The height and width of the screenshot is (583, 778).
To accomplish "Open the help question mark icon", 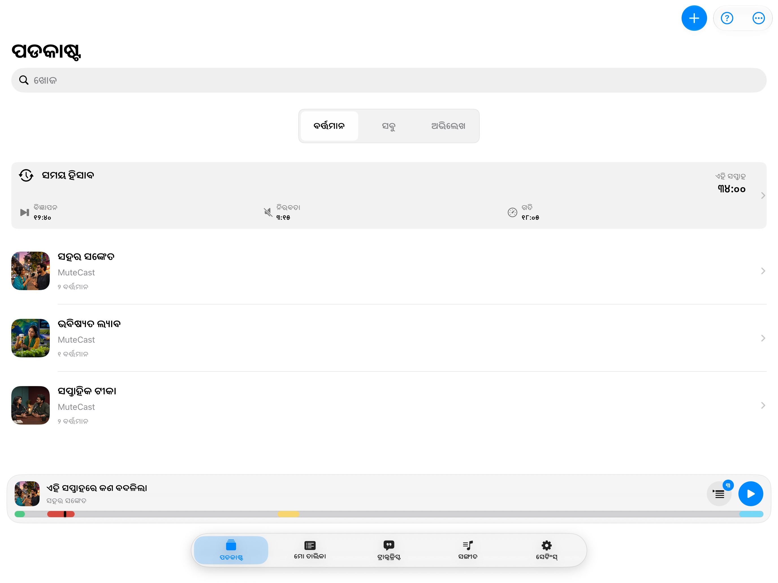I will [727, 18].
